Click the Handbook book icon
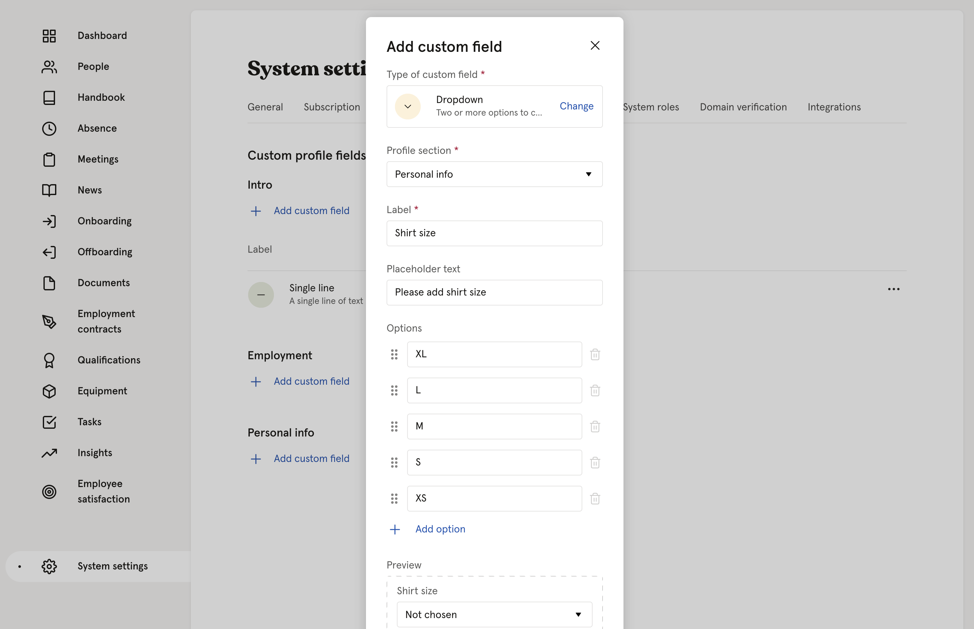 [x=49, y=98]
